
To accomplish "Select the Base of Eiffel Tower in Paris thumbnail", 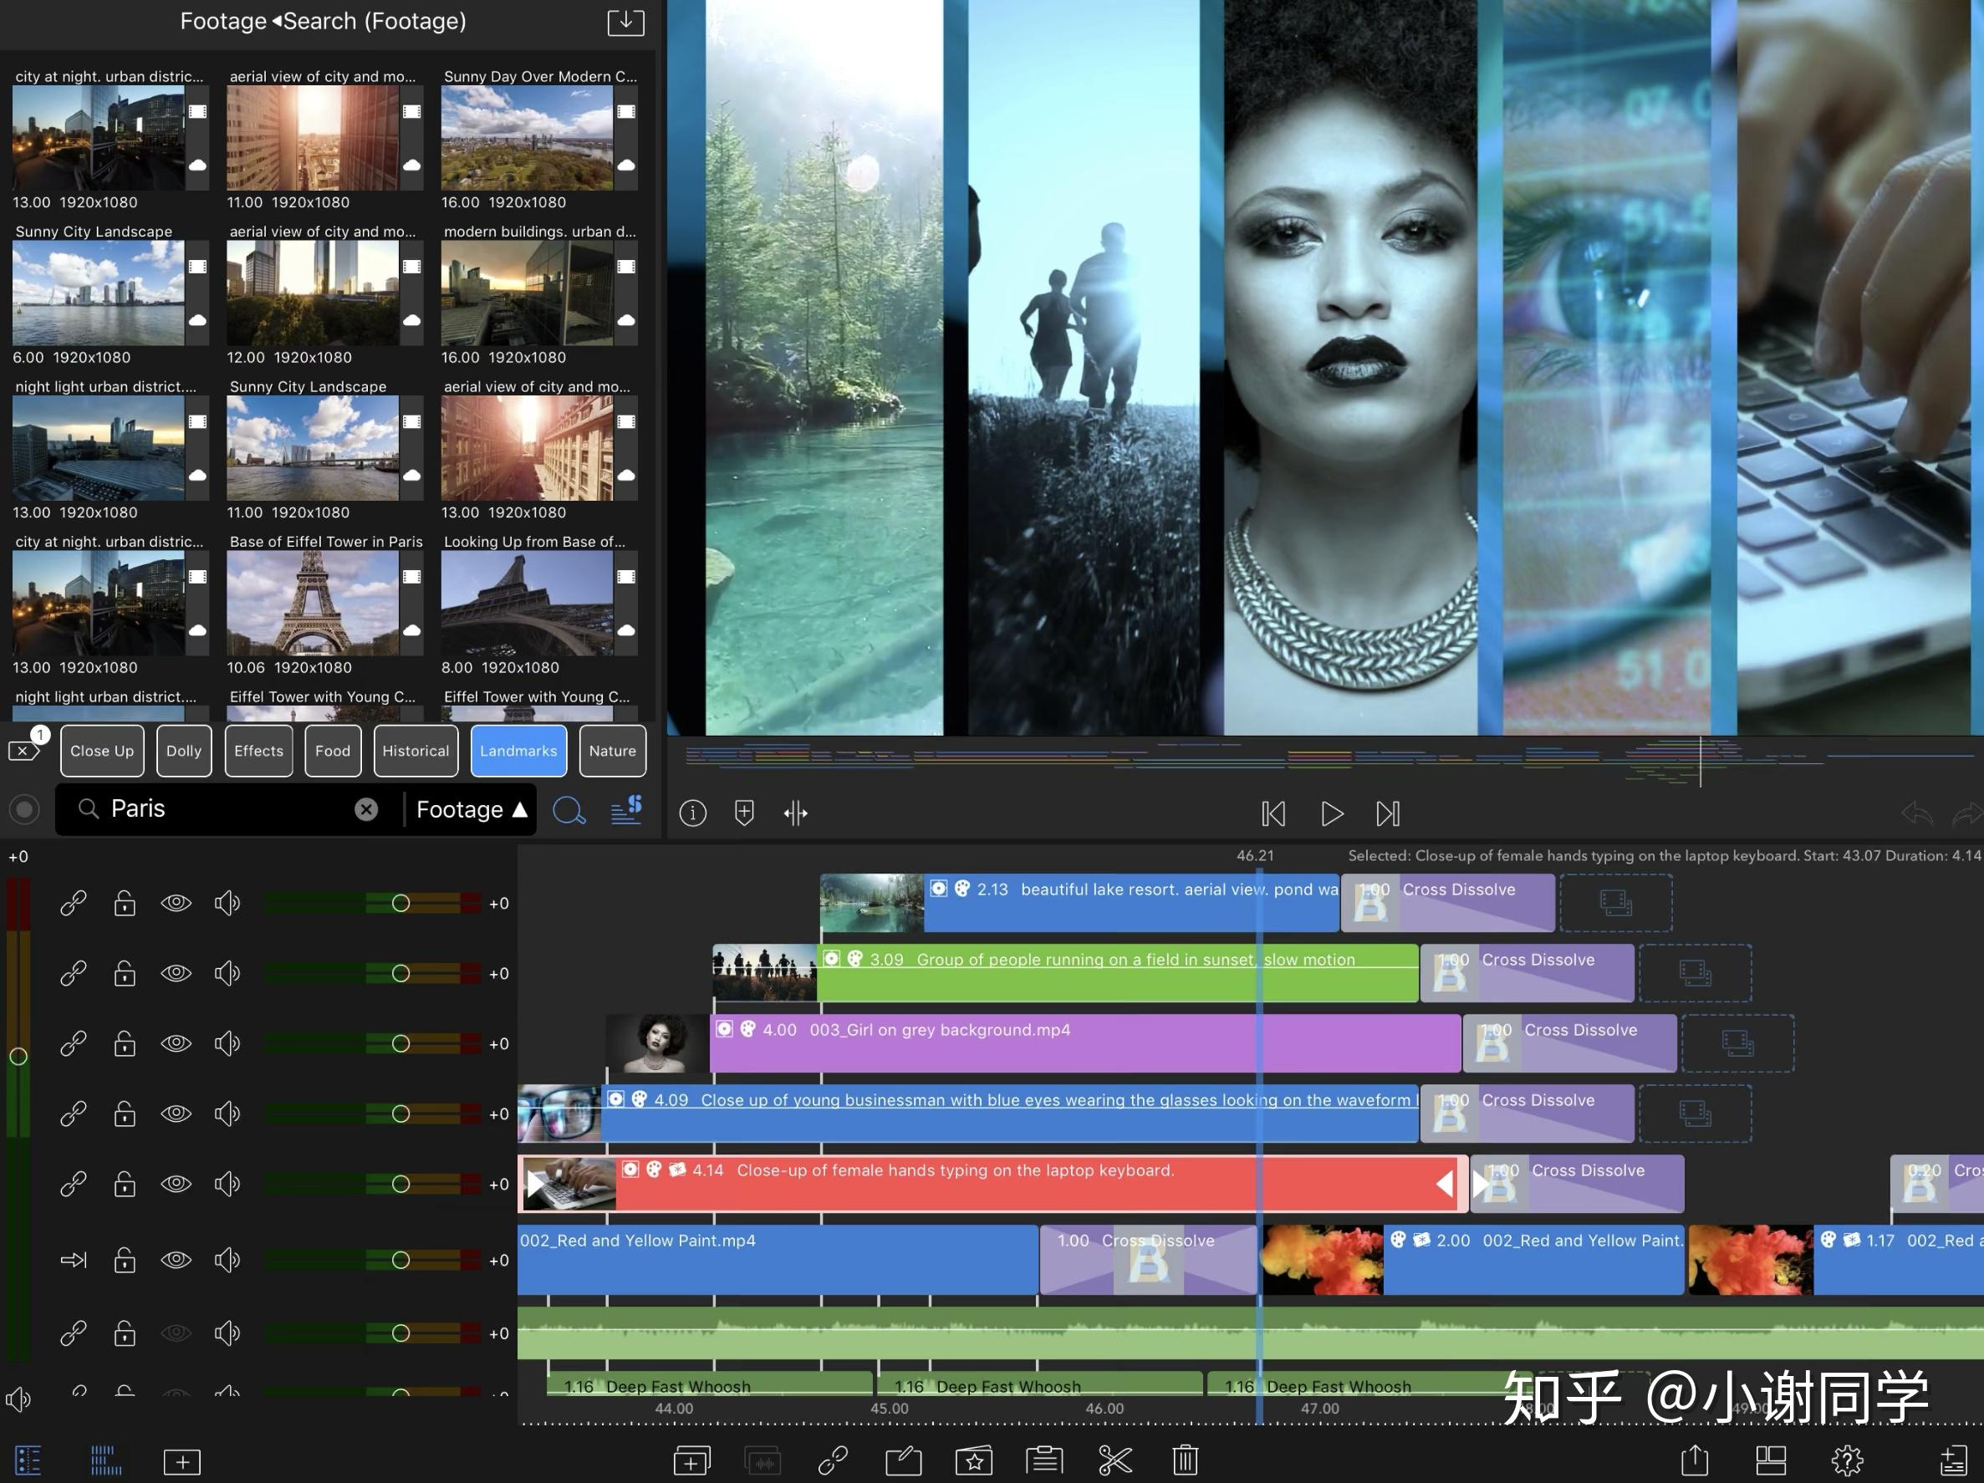I will click(312, 603).
